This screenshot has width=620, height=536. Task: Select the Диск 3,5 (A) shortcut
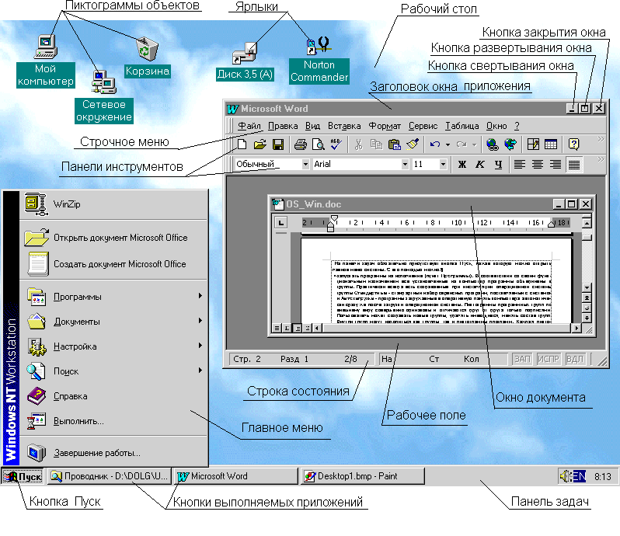tap(245, 54)
